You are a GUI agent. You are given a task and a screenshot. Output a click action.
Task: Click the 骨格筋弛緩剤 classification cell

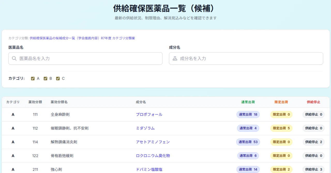coord(62,156)
